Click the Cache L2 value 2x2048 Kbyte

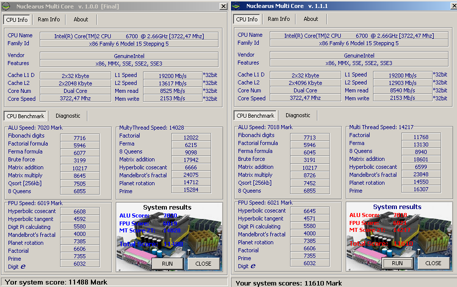tap(76, 83)
